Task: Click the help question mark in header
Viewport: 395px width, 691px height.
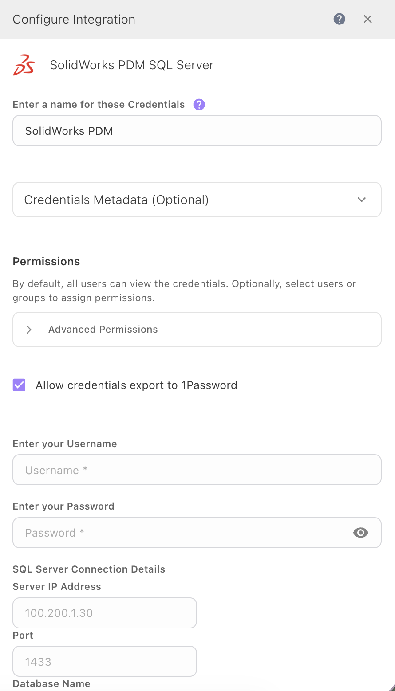Action: [339, 19]
